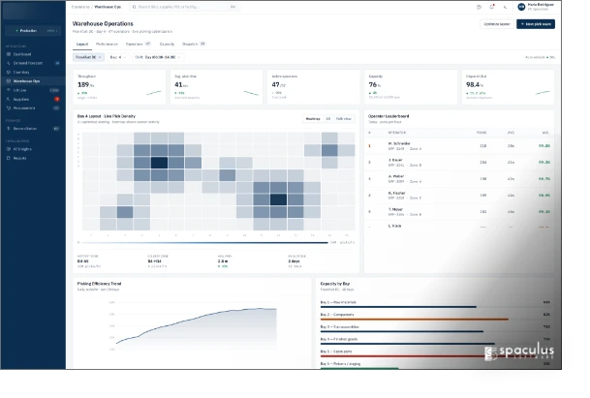Switch layout view to Path view
The width and height of the screenshot is (590, 398).
point(343,119)
